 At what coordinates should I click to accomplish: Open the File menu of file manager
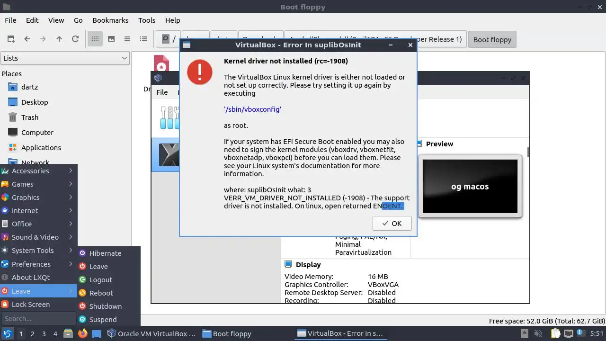[x=10, y=20]
